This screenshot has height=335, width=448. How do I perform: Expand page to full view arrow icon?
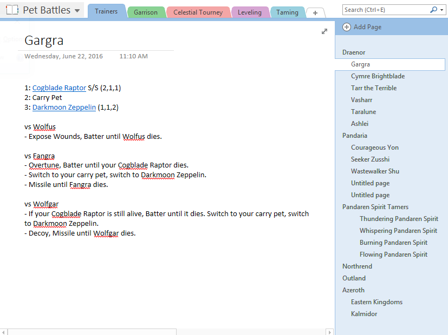[x=324, y=31]
